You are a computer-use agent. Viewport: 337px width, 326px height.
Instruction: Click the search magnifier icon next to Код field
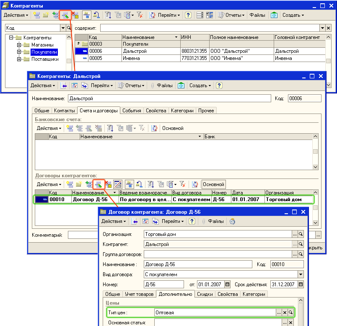pyautogui.click(x=69, y=28)
